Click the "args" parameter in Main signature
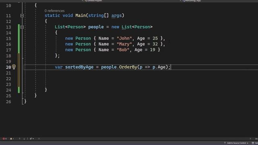Screen dimensions: 258x145 [x=117, y=16]
